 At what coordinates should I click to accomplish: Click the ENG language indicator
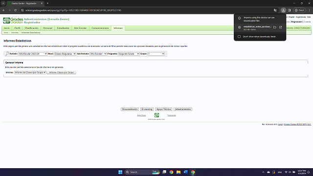click(x=280, y=172)
